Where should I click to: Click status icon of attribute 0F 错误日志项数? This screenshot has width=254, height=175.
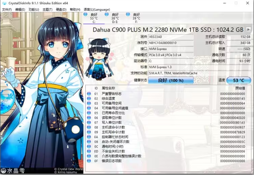89,161
